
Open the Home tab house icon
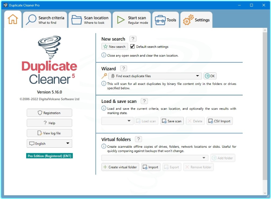click(x=13, y=20)
